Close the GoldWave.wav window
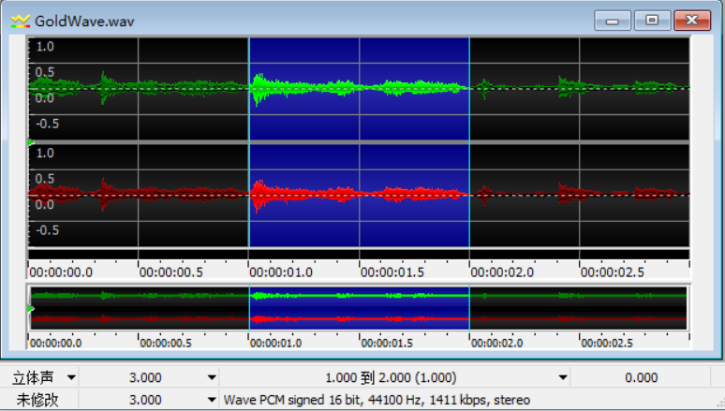The image size is (725, 411). [692, 20]
